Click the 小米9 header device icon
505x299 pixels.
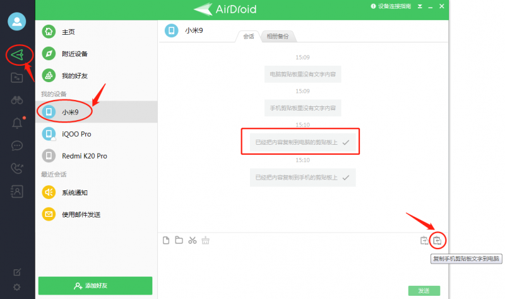[171, 30]
